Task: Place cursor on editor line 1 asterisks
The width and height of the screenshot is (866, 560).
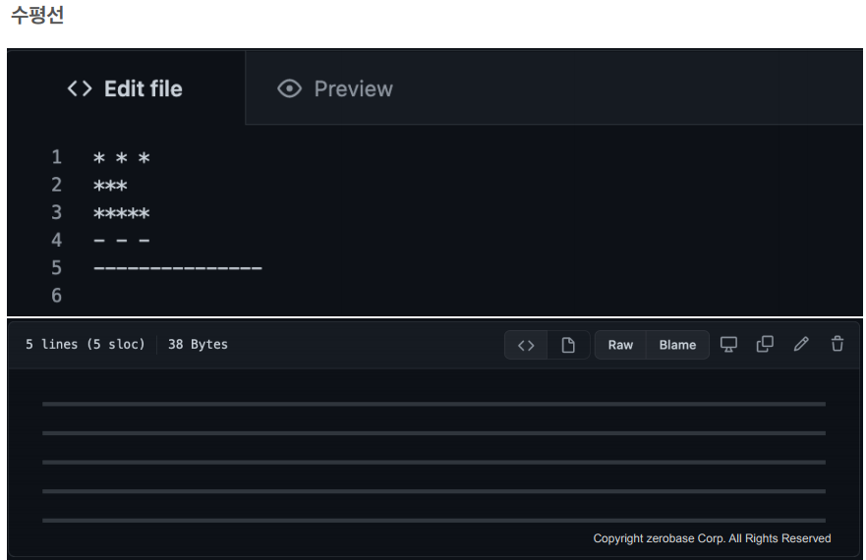Action: pos(122,158)
